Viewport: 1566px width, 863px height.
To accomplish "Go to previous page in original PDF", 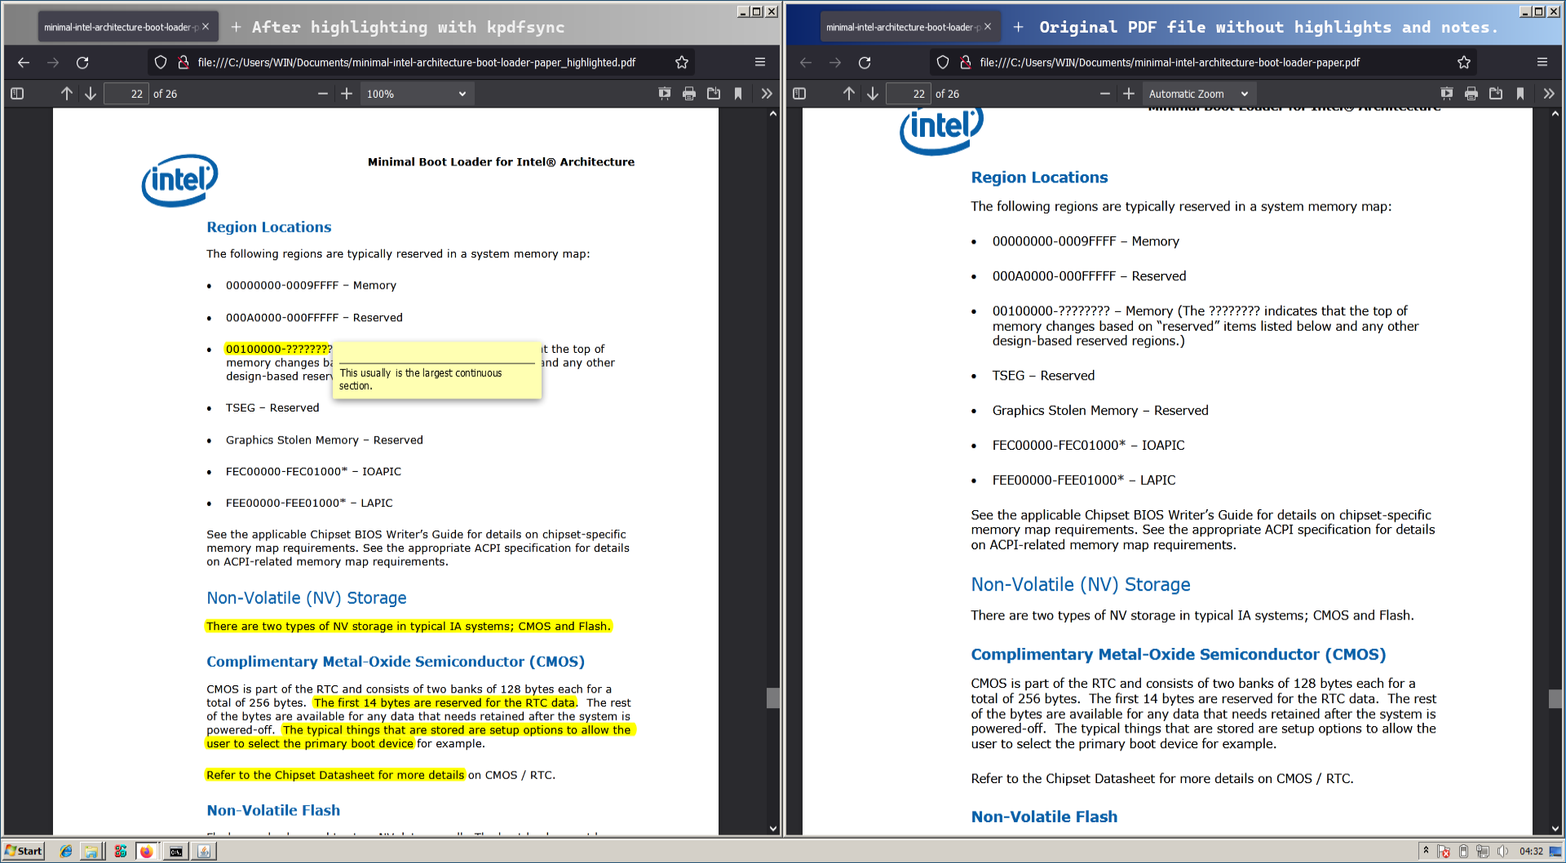I will coord(849,94).
